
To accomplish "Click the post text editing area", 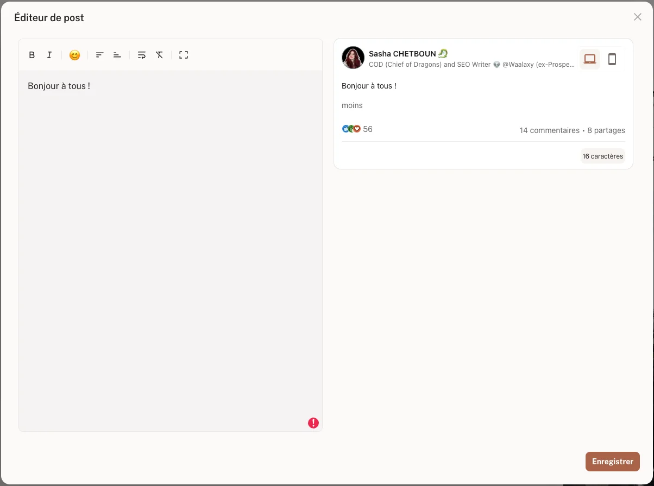I will (x=171, y=251).
